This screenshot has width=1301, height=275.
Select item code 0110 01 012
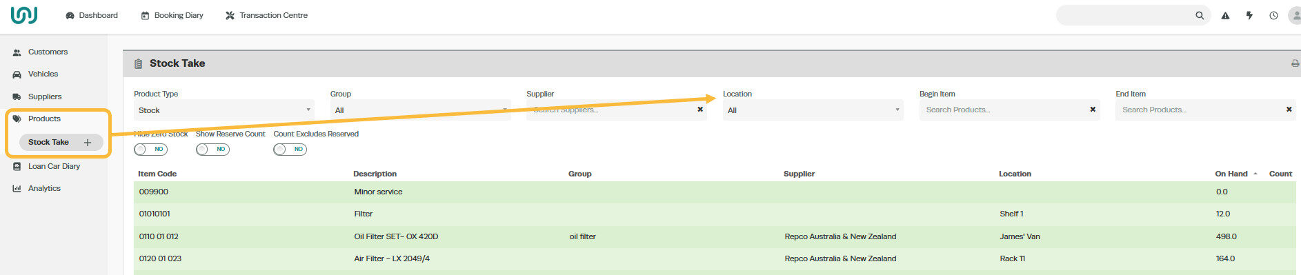click(x=159, y=236)
